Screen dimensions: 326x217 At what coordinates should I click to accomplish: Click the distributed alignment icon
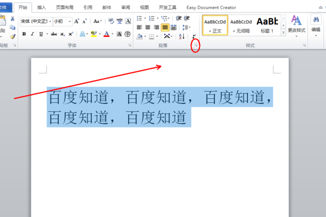[173, 27]
